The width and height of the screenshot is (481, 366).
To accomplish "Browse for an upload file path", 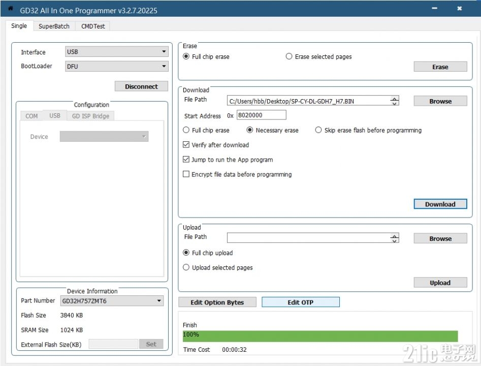I will click(x=440, y=238).
